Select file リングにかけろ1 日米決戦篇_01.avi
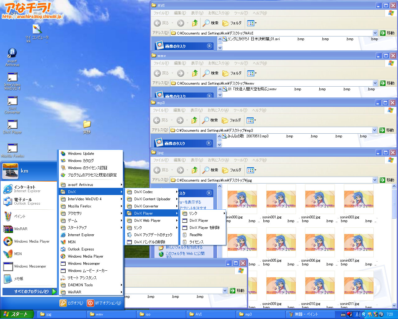This screenshot has width=398, height=319. point(251,39)
